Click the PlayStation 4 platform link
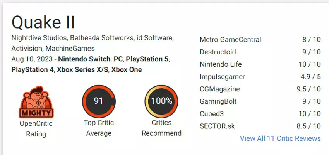The height and width of the screenshot is (155, 329). tap(32, 70)
